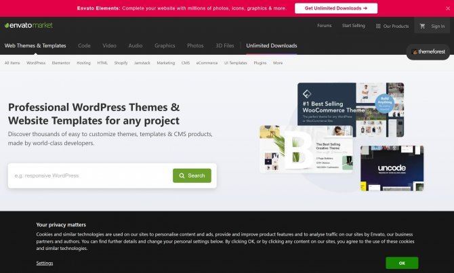Open Marketing submenu item
454x273 pixels.
pos(165,63)
